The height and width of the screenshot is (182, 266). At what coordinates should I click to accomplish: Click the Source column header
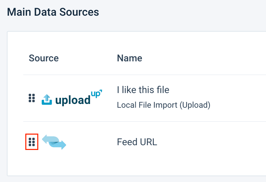point(43,58)
